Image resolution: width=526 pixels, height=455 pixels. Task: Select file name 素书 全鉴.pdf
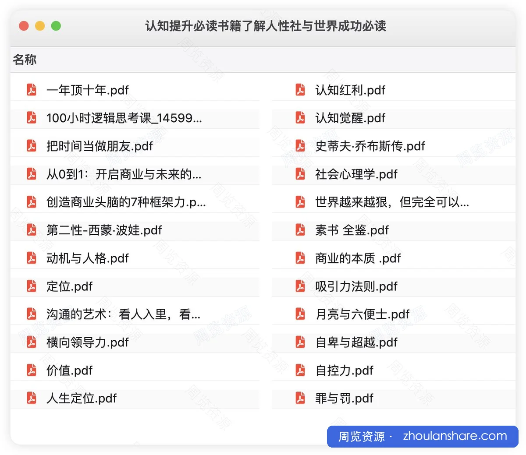352,230
